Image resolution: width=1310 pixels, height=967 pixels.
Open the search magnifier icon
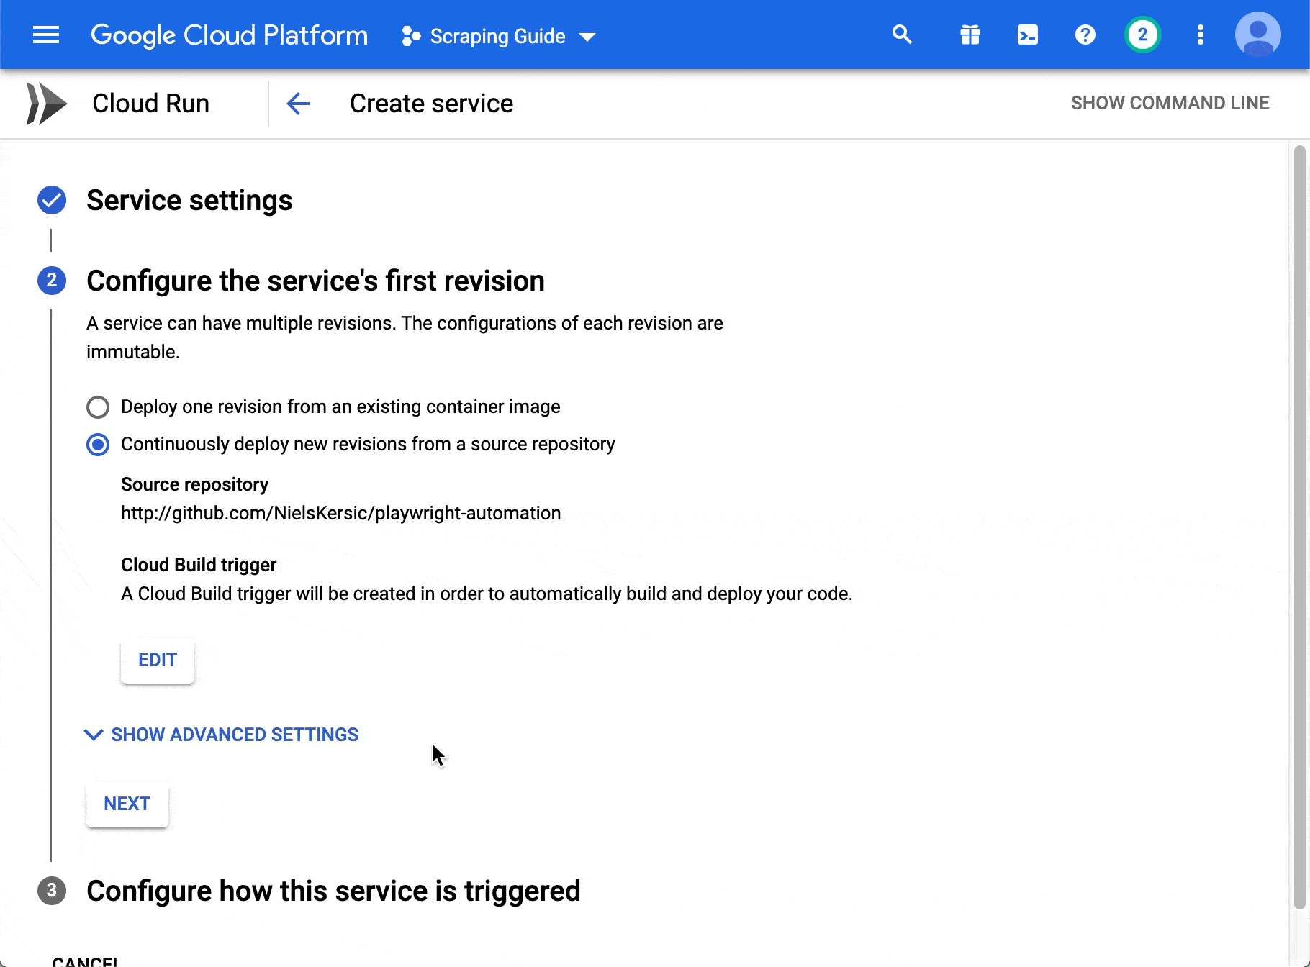pyautogui.click(x=902, y=35)
